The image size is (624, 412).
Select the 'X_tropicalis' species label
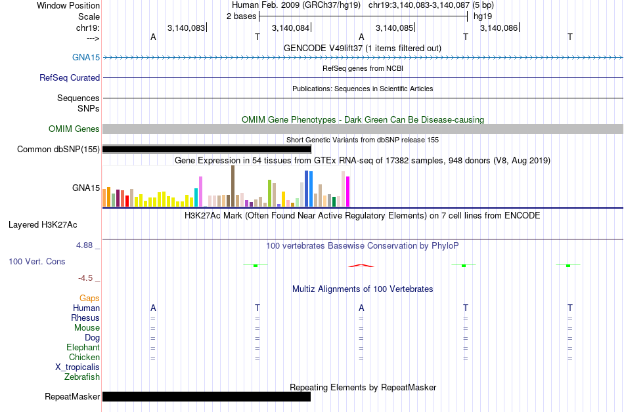[x=78, y=367]
